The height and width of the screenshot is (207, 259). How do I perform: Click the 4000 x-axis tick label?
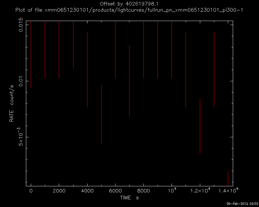[x=87, y=191]
